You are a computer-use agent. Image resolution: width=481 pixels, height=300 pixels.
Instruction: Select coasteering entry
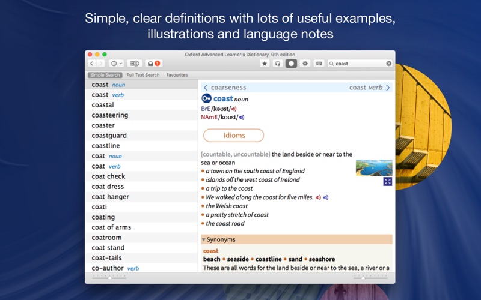[x=141, y=115]
